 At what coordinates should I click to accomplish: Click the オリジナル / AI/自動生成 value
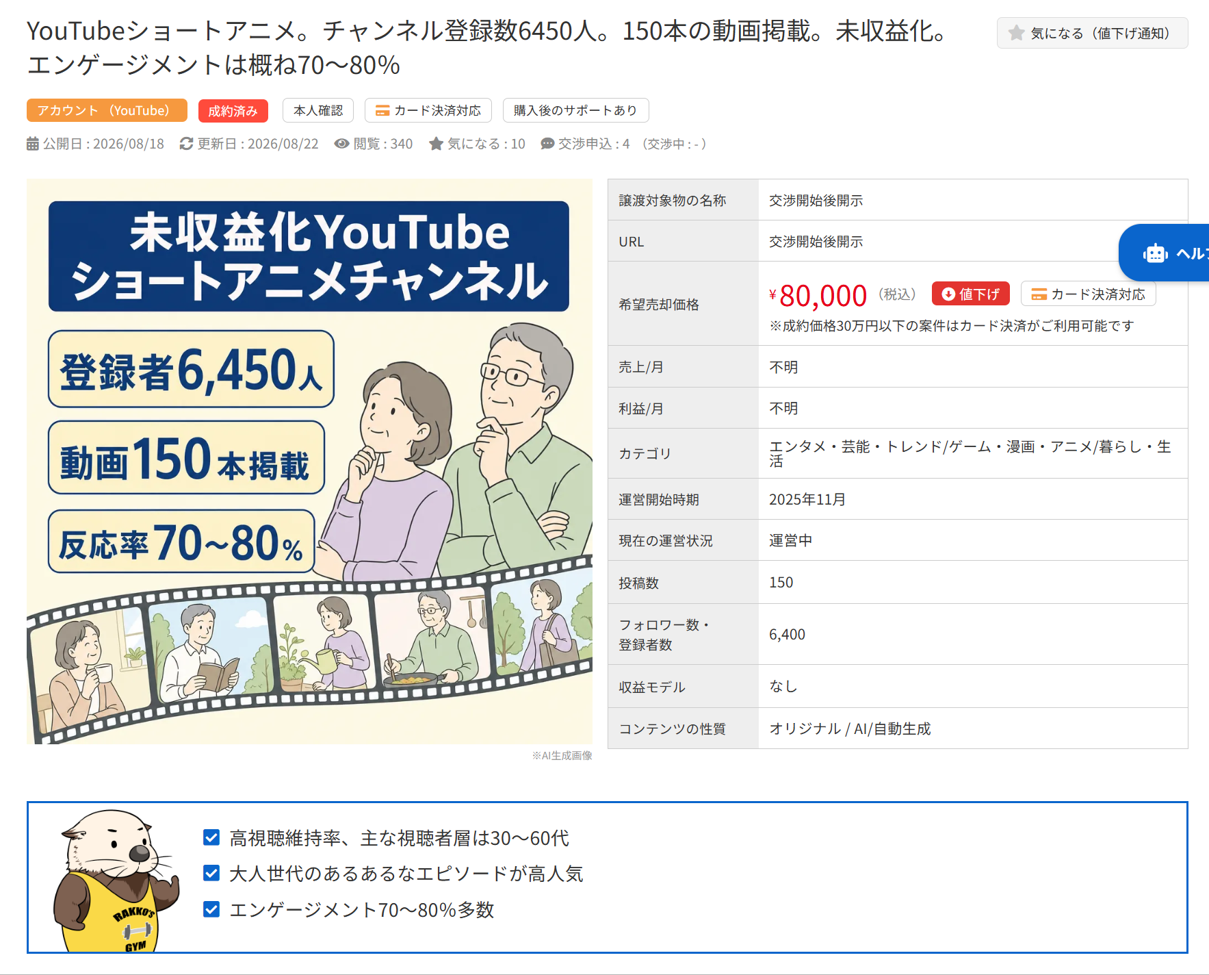coord(850,729)
